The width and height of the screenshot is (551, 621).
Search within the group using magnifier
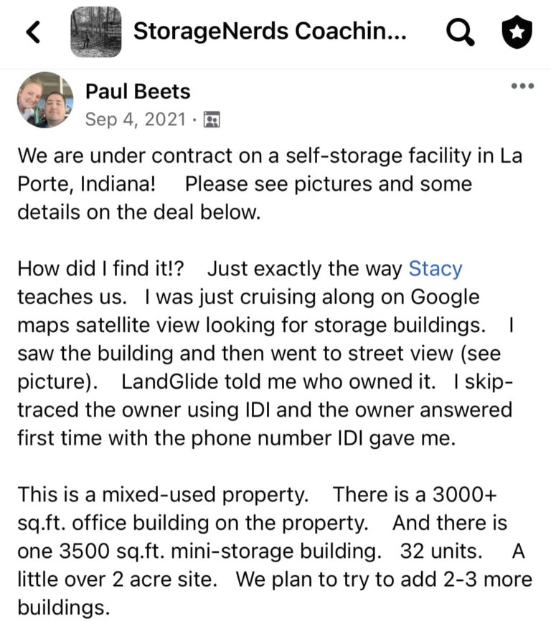[x=460, y=31]
